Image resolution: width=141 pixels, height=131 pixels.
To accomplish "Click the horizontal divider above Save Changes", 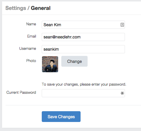I will (x=73, y=105).
